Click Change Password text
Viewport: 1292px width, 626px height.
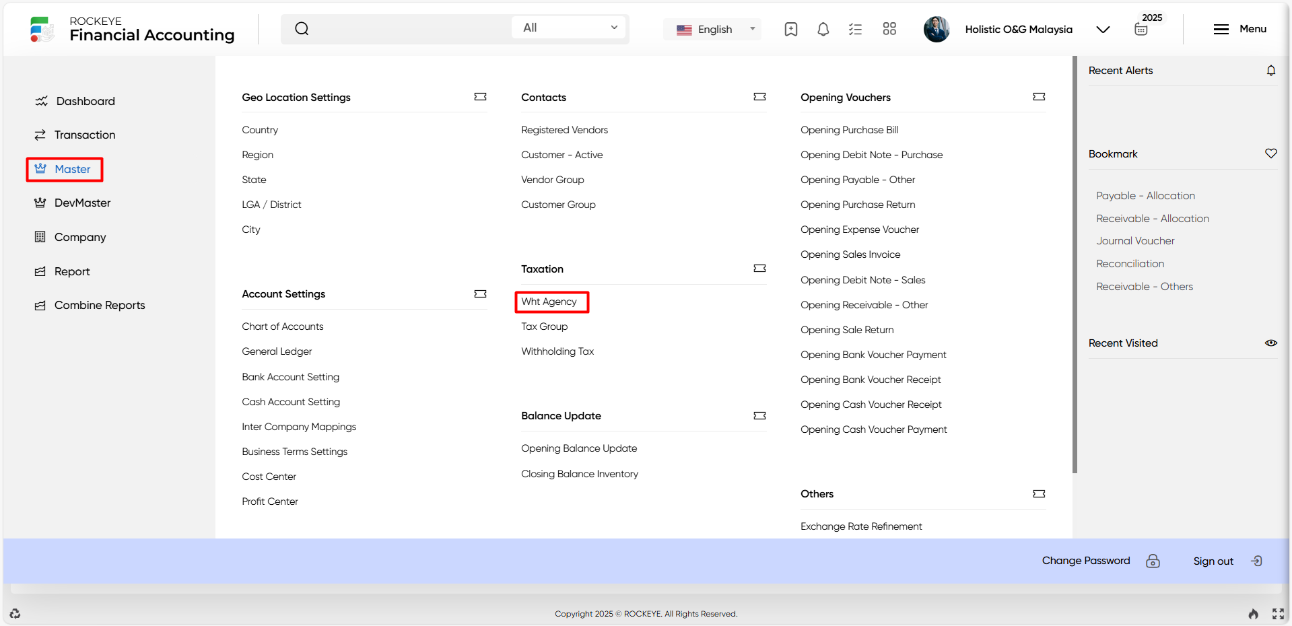pos(1086,561)
